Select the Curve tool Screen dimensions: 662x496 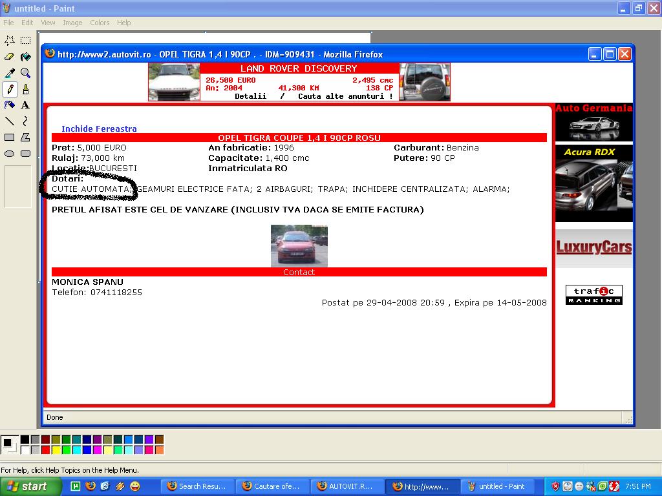(26, 121)
